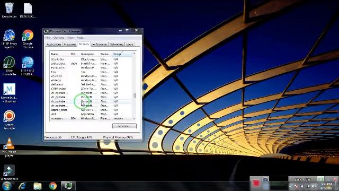Select the "Fax" service name cell
339x191 pixels.
tap(53, 72)
